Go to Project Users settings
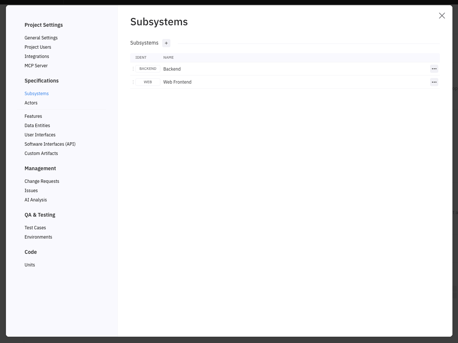Viewport: 458px width, 343px height. pyautogui.click(x=38, y=47)
